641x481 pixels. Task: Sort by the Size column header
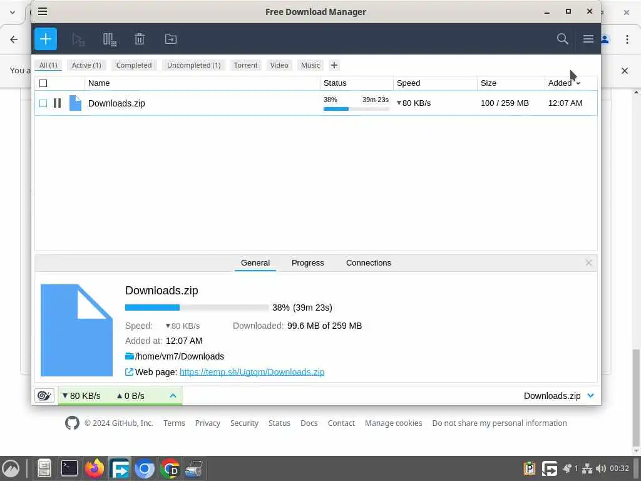[x=511, y=83]
